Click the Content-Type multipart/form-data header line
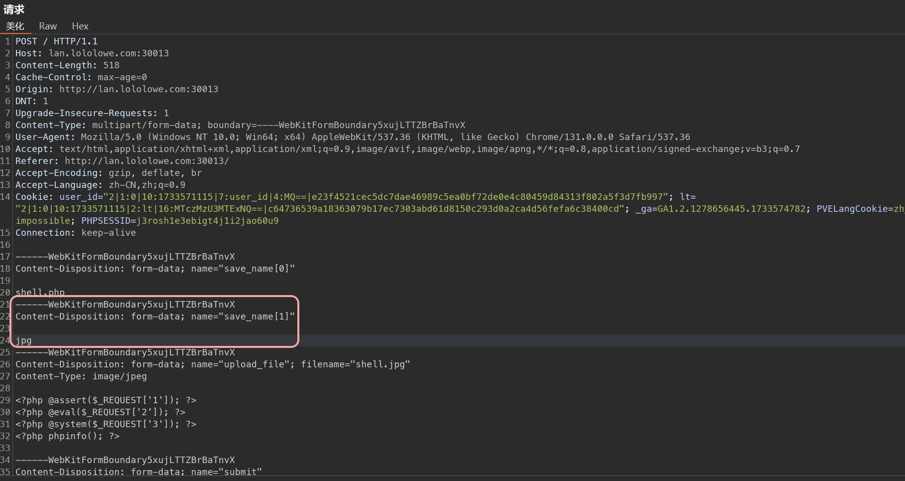905x481 pixels. point(240,125)
